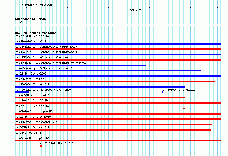Click the dgv6088n54 (Cooper2011) label
Screen dimensions: 228x156
pos(33,84)
